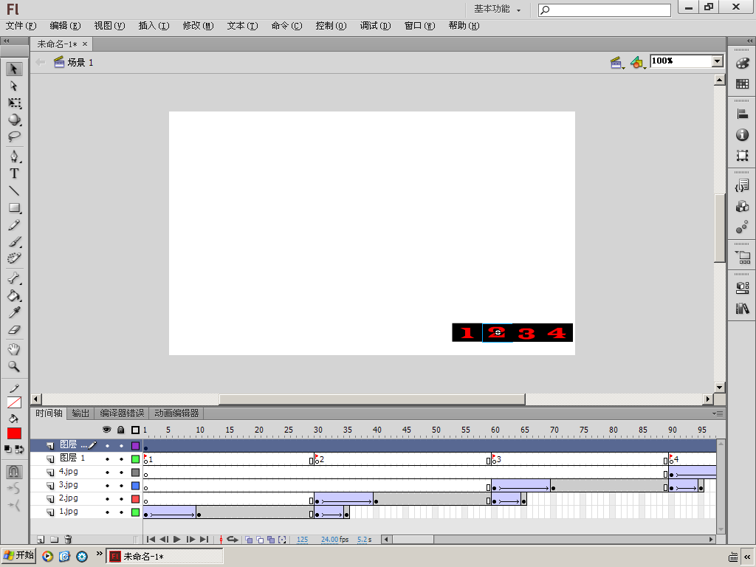Switch to the 编译器错误 tab
The image size is (756, 567).
(122, 413)
